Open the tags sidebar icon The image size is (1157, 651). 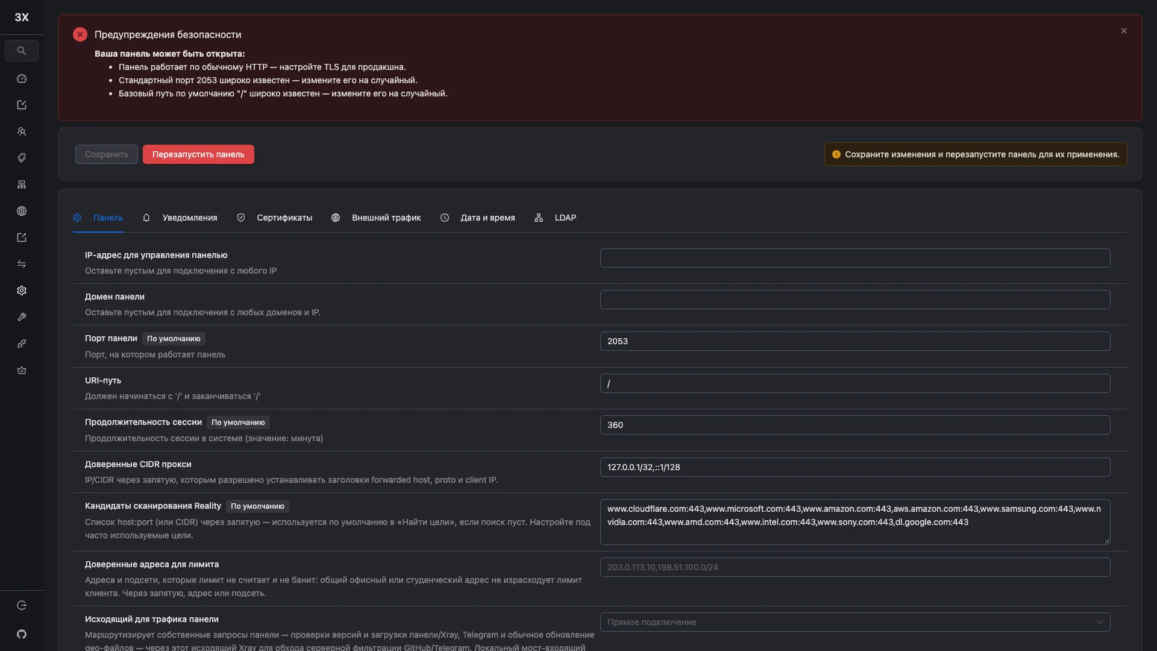(x=22, y=158)
